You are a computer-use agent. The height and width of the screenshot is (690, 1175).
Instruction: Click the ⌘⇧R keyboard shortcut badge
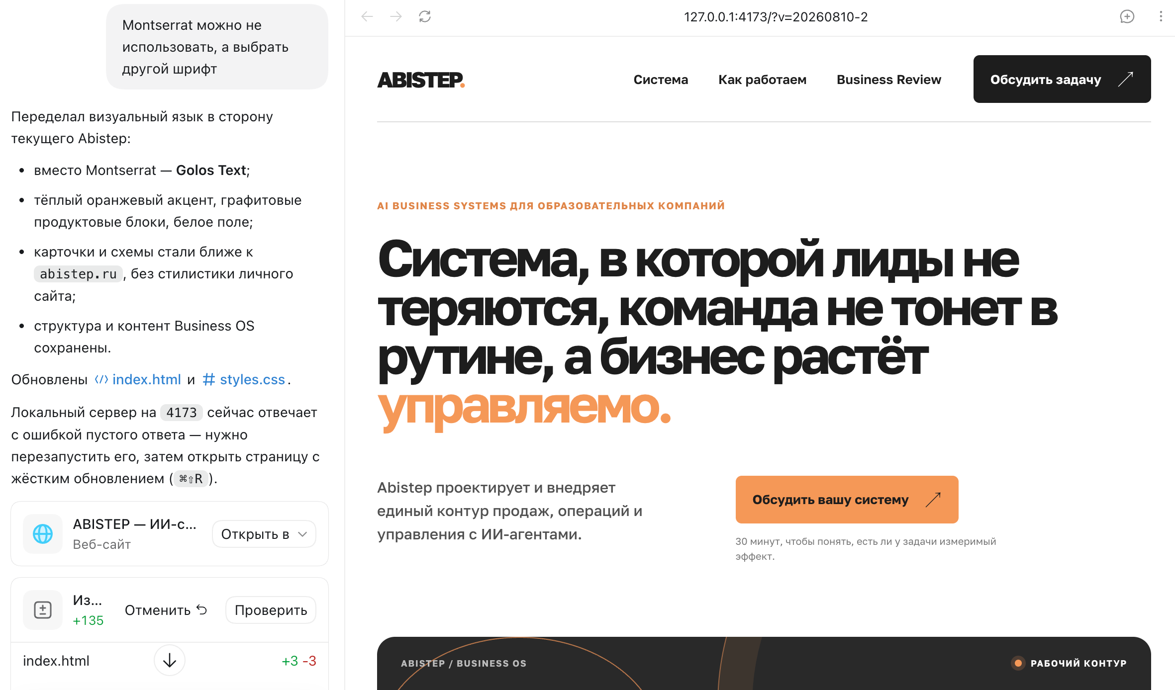[x=191, y=479]
